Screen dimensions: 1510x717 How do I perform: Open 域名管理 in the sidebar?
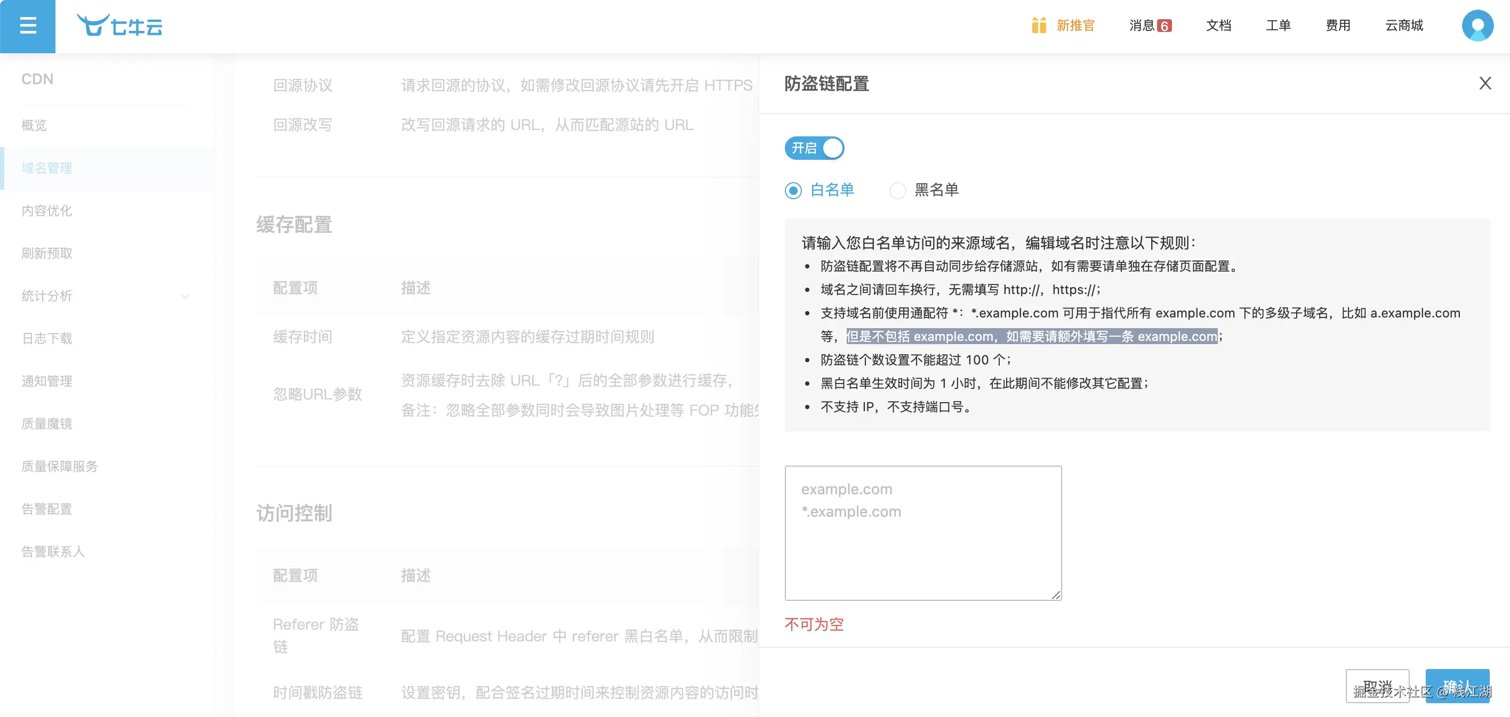click(47, 168)
